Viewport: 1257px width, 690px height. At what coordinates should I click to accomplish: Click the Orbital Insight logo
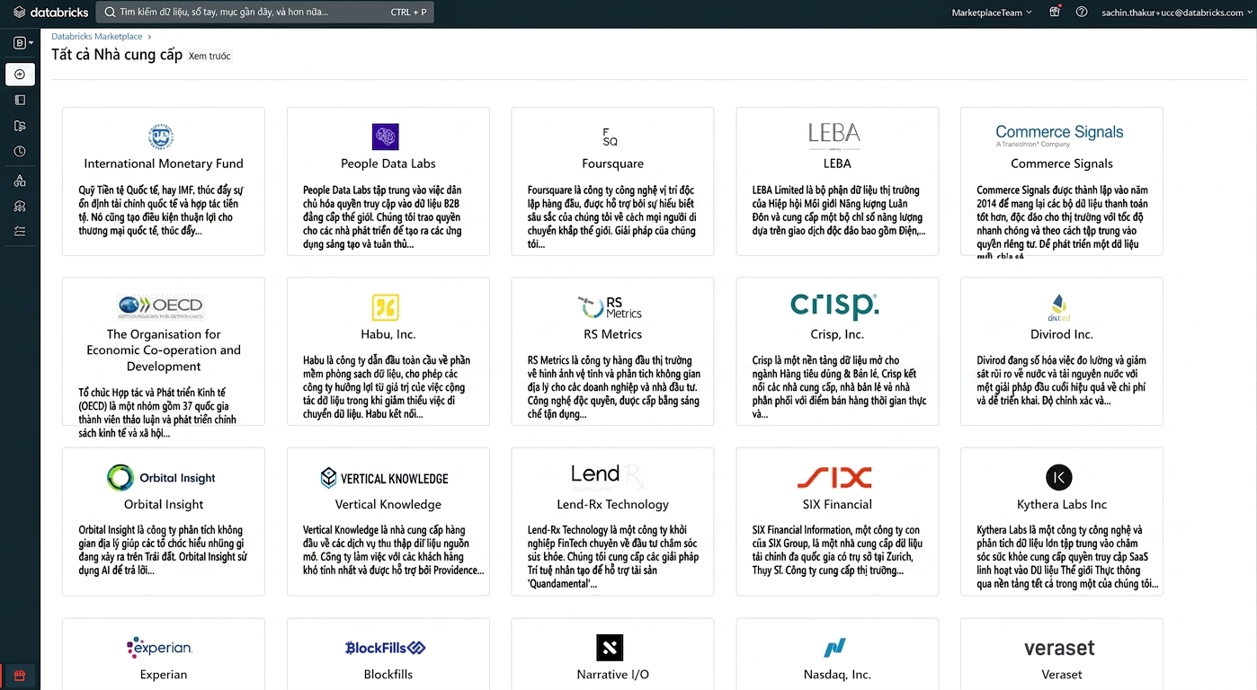pos(161,478)
